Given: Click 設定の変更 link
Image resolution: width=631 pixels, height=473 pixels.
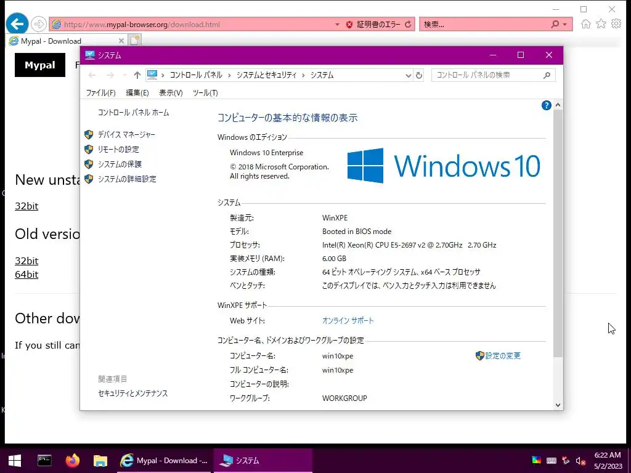Looking at the screenshot, I should [503, 355].
